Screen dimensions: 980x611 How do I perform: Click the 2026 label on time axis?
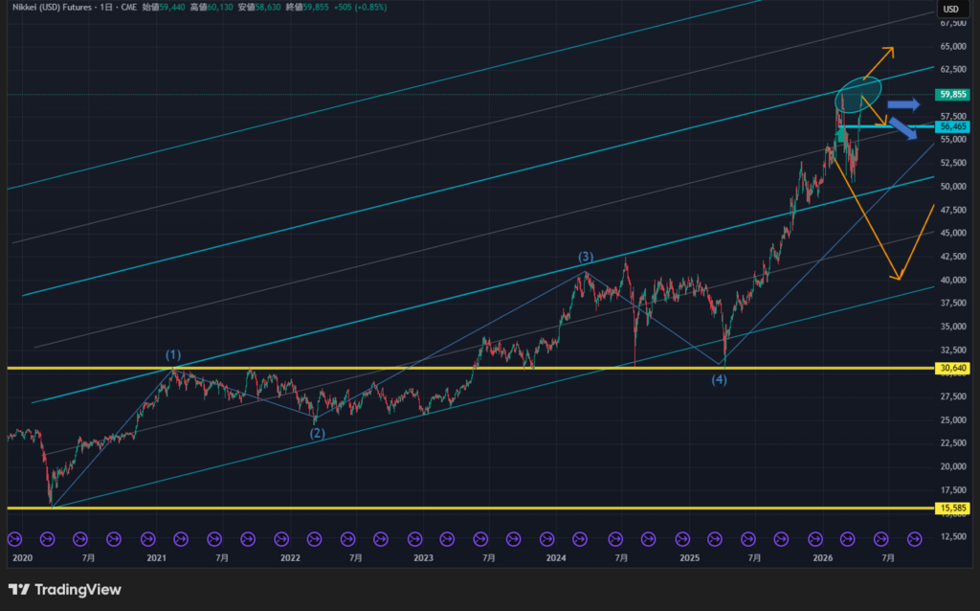tap(821, 557)
